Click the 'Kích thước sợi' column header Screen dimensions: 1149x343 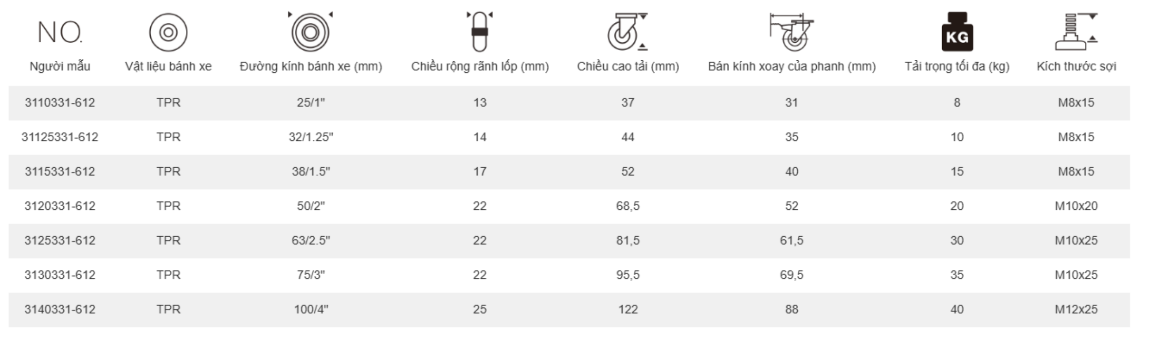click(1076, 67)
